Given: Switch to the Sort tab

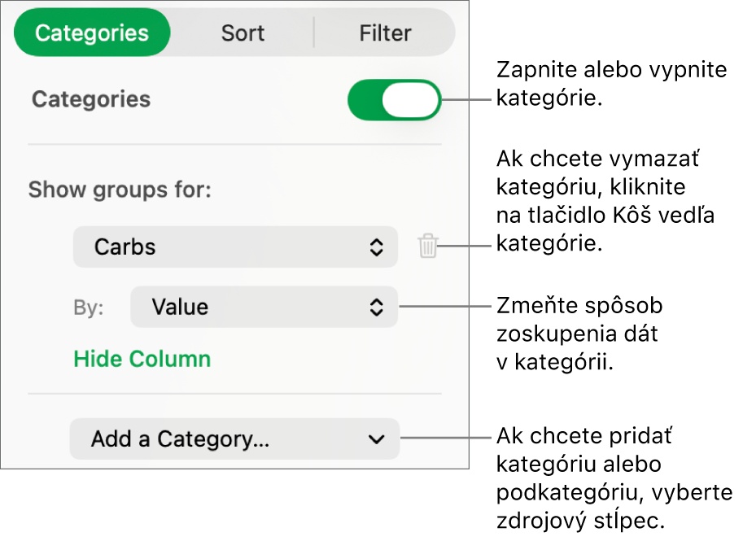Looking at the screenshot, I should pyautogui.click(x=243, y=33).
